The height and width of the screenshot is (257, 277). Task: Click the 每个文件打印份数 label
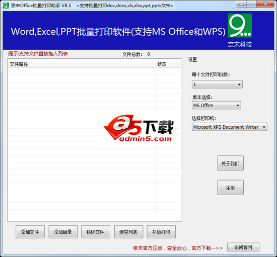[x=211, y=74]
